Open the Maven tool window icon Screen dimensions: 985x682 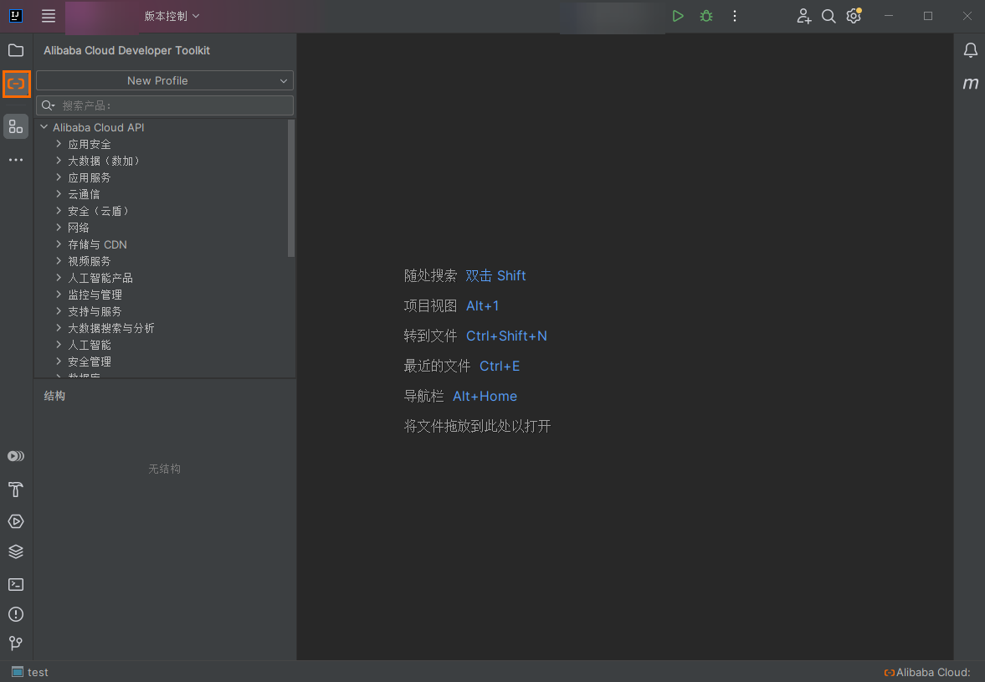coord(971,83)
